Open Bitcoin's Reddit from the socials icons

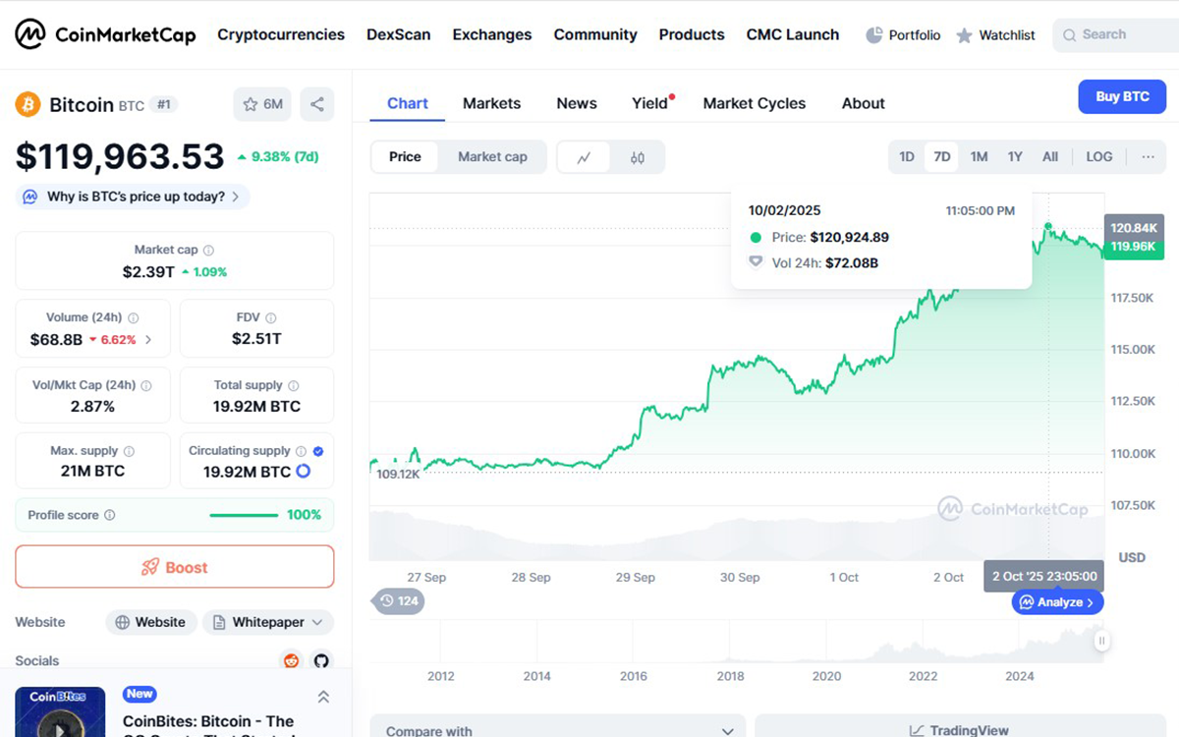coord(291,661)
